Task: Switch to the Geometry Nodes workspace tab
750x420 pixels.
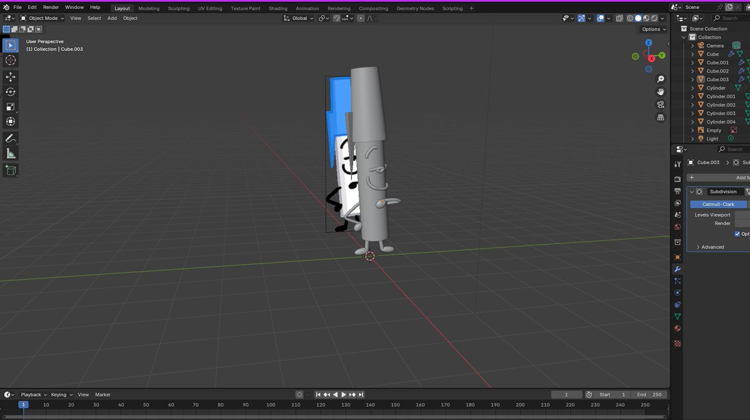Action: [415, 8]
